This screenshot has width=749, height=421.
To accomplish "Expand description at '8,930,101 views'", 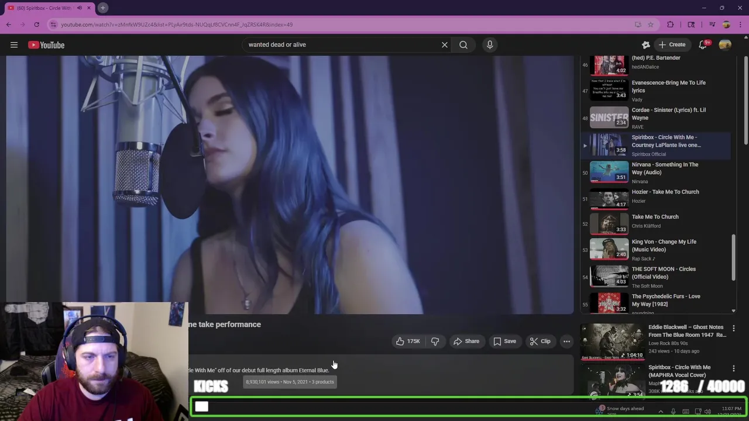I will pos(290,382).
